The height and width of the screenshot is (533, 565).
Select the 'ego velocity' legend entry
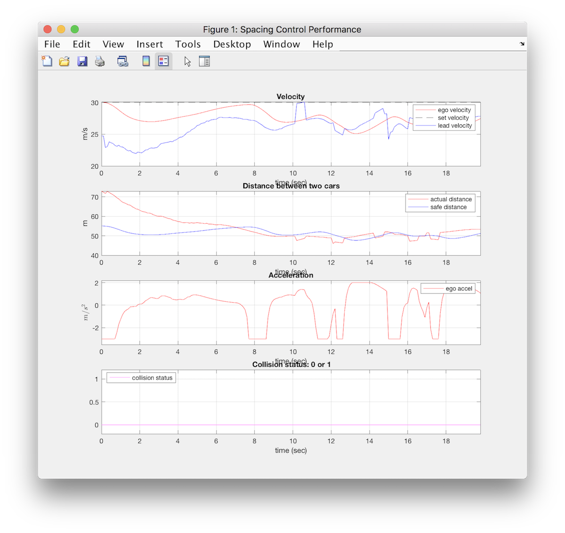444,110
